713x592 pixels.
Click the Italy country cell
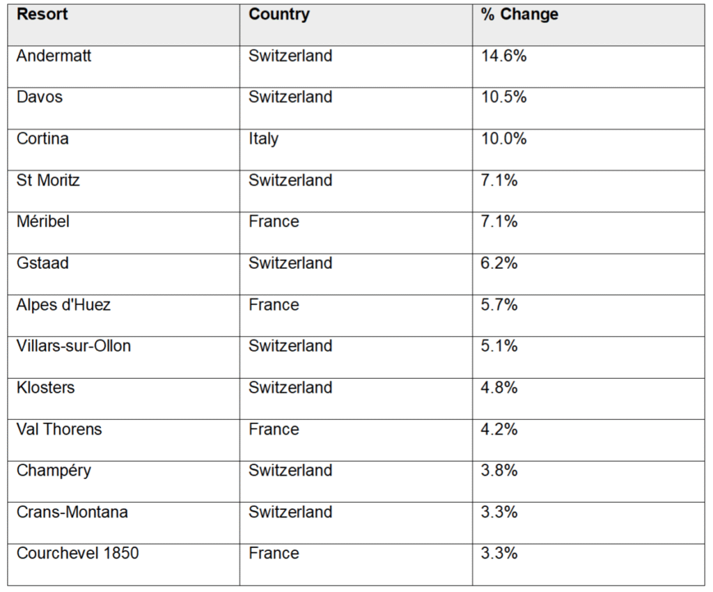(263, 139)
